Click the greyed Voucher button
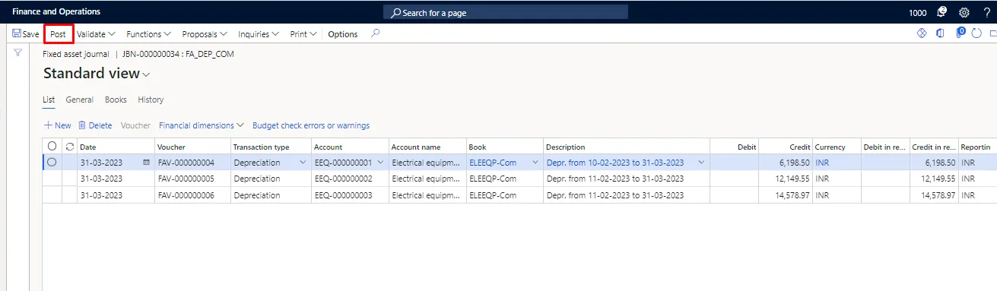This screenshot has height=291, width=997. [136, 125]
